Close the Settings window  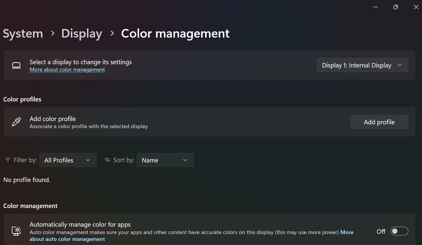click(416, 7)
